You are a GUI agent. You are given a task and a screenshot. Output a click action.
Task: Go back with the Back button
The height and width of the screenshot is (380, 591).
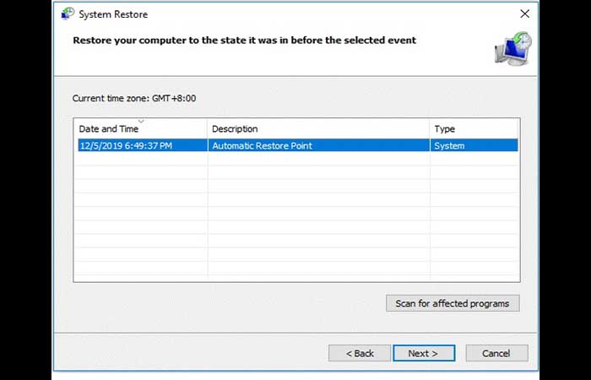tap(360, 353)
